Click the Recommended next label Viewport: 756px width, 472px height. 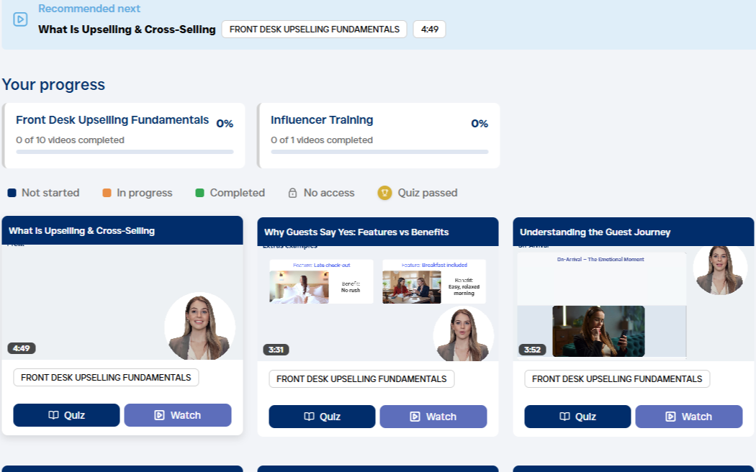89,9
